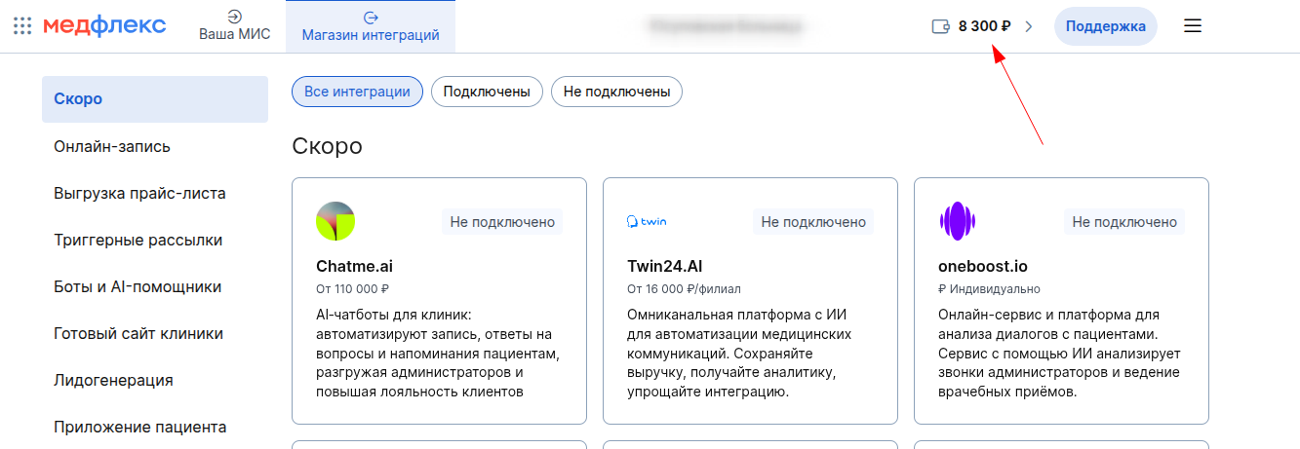Click the Медфлекс logo
1300x449 pixels.
(104, 26)
